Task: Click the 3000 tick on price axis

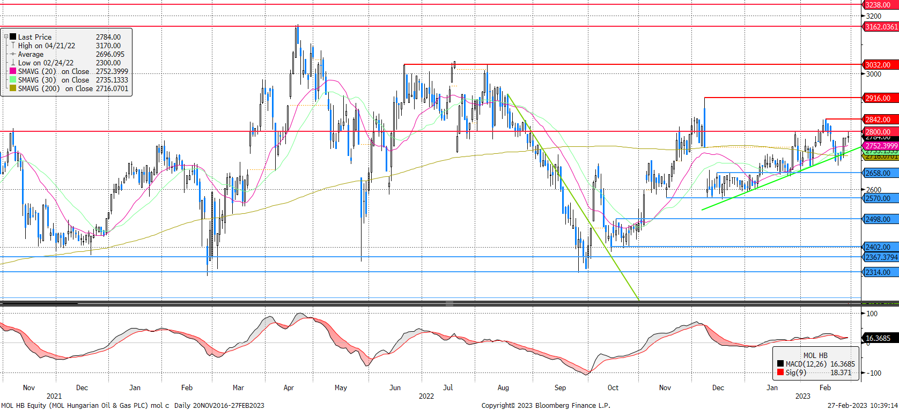Action: (x=874, y=74)
